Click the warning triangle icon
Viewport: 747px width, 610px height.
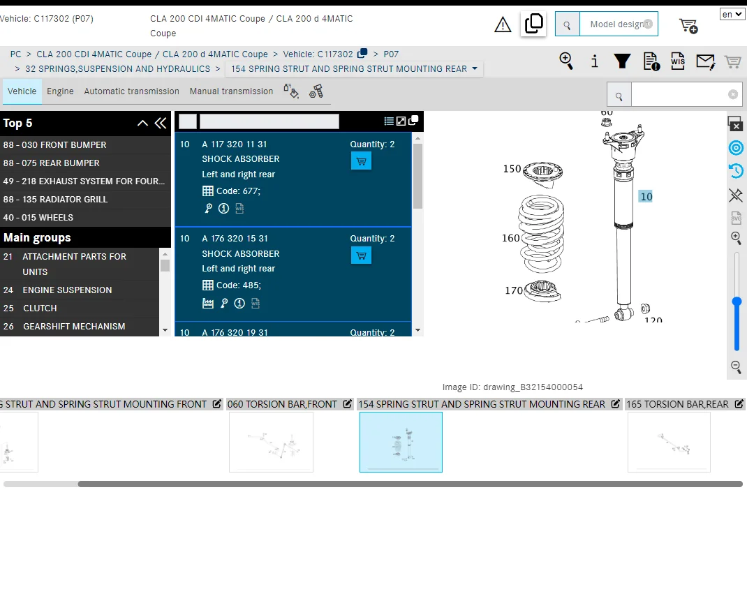[x=503, y=24]
